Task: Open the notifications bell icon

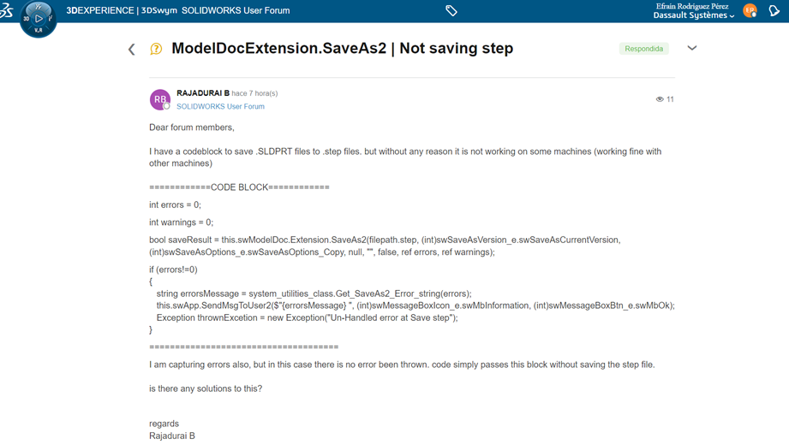Action: (774, 10)
